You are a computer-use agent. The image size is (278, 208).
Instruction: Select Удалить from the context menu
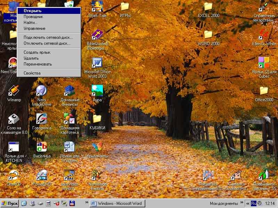[49, 58]
